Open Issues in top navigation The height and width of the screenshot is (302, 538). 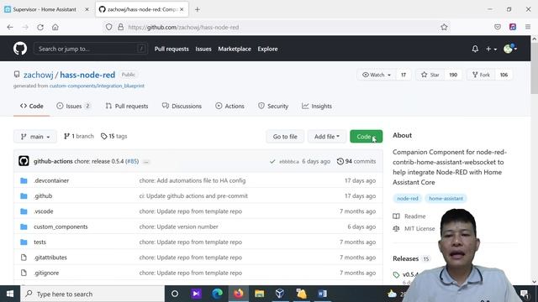[203, 49]
